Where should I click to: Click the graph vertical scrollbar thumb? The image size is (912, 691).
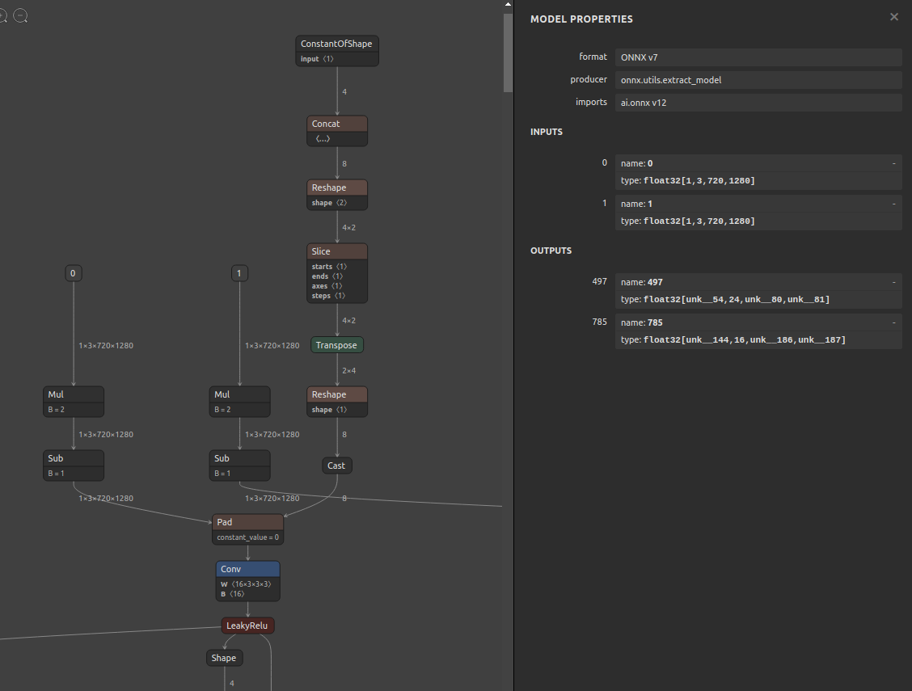508,53
